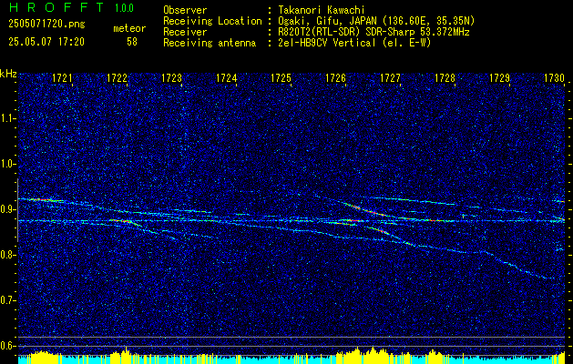573x364 pixels.
Task: Click the meteor count 58
Action: pos(132,42)
